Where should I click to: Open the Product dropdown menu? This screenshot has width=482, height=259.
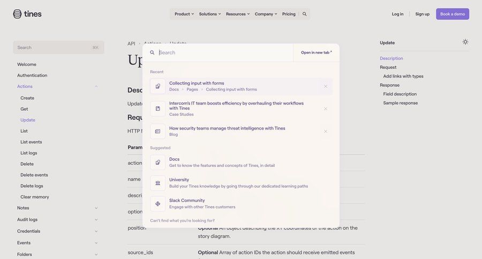click(184, 14)
